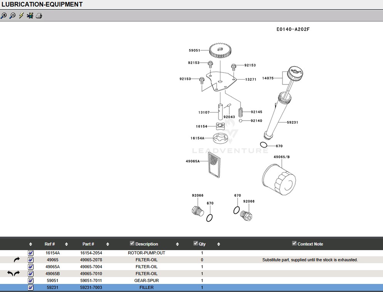Click the cart icon for GEAR-SPUR row

pos(31,280)
